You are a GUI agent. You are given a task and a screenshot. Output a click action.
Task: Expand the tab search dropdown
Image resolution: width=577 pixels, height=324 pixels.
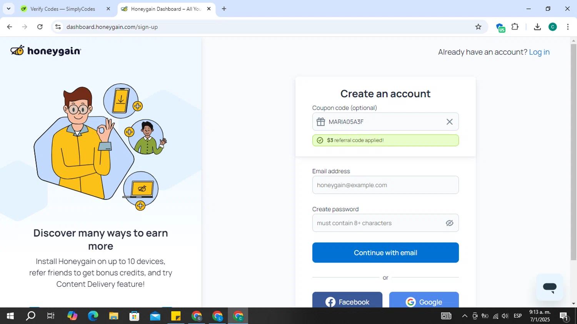8,9
